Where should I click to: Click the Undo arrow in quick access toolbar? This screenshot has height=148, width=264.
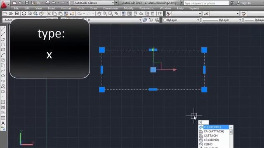point(54,3)
